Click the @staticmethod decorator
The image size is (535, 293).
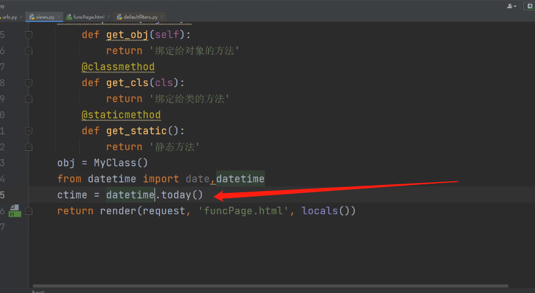(x=121, y=115)
